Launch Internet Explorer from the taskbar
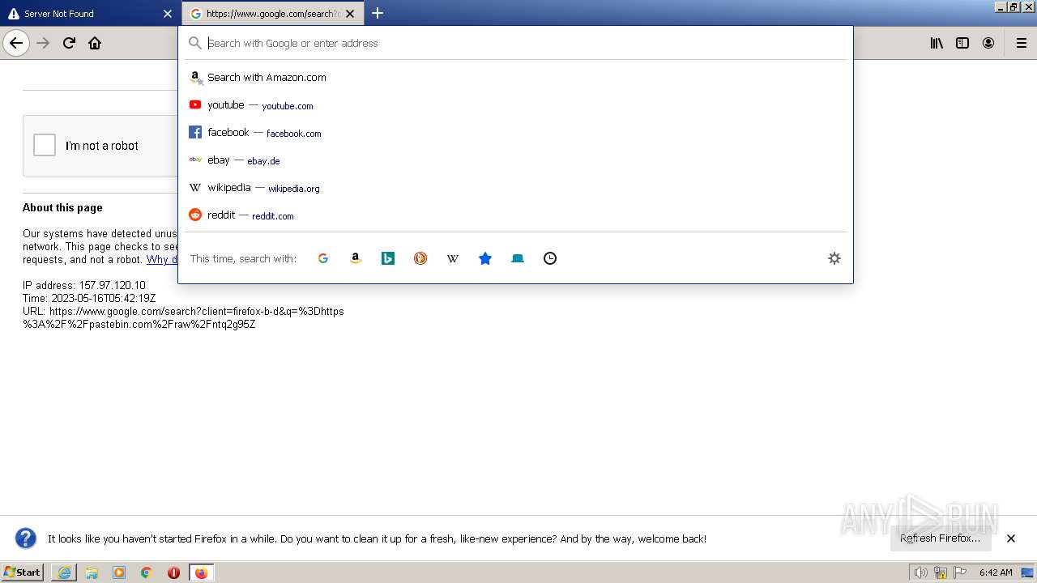The height and width of the screenshot is (583, 1037). [x=64, y=572]
